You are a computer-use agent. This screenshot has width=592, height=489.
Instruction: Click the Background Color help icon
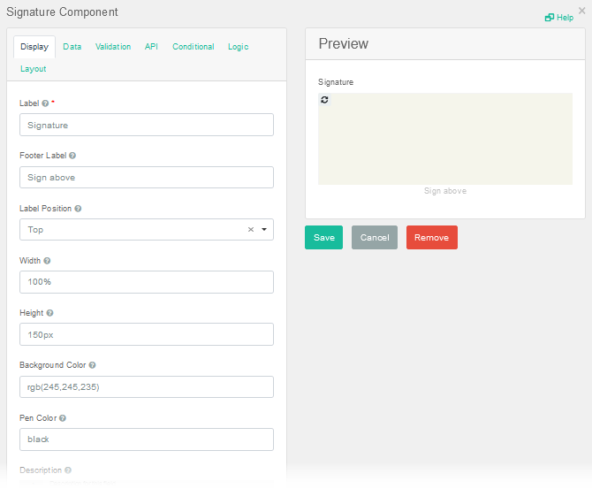click(92, 365)
